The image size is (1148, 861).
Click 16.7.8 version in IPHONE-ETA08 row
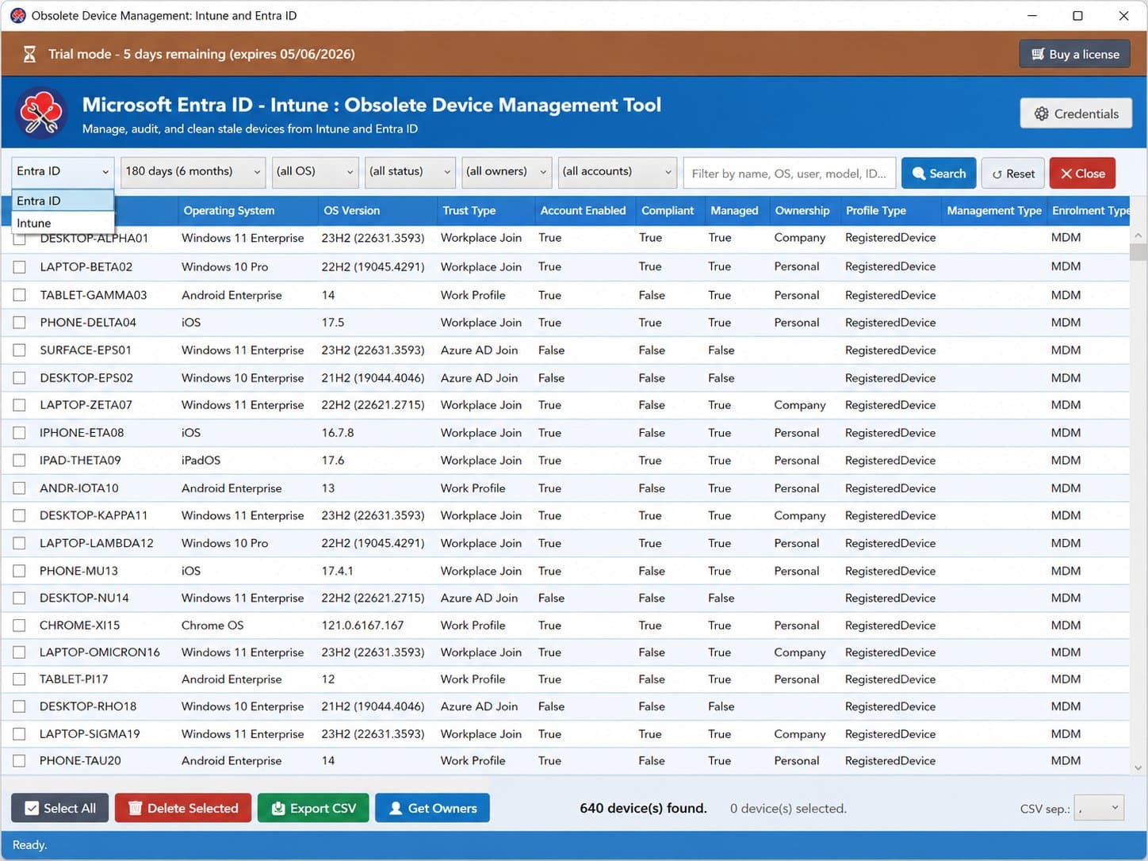coord(338,433)
